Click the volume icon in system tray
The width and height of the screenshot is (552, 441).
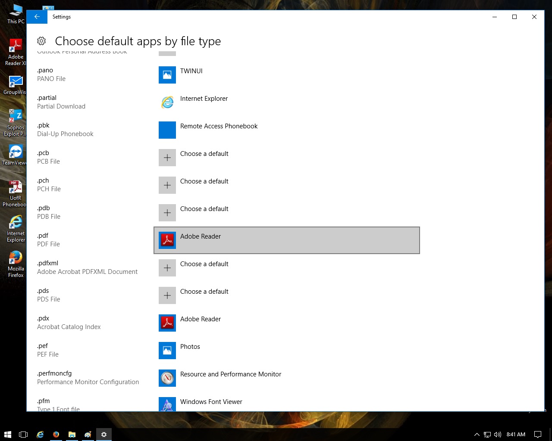[498, 435]
